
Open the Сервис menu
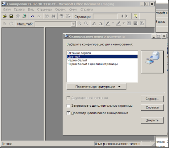point(60,10)
